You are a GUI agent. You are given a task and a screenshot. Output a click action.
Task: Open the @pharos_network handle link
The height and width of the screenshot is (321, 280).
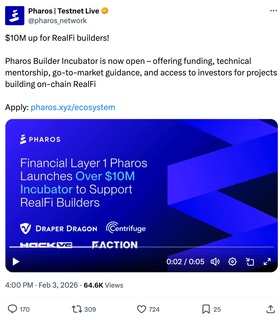57,21
